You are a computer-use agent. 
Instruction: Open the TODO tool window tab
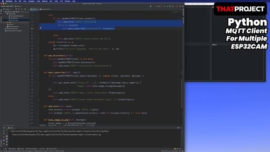[42, 149]
